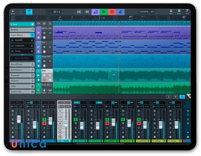Screen dimensions: 201x156
Task: Power off the StudioEQ insert
Action: 12,40
